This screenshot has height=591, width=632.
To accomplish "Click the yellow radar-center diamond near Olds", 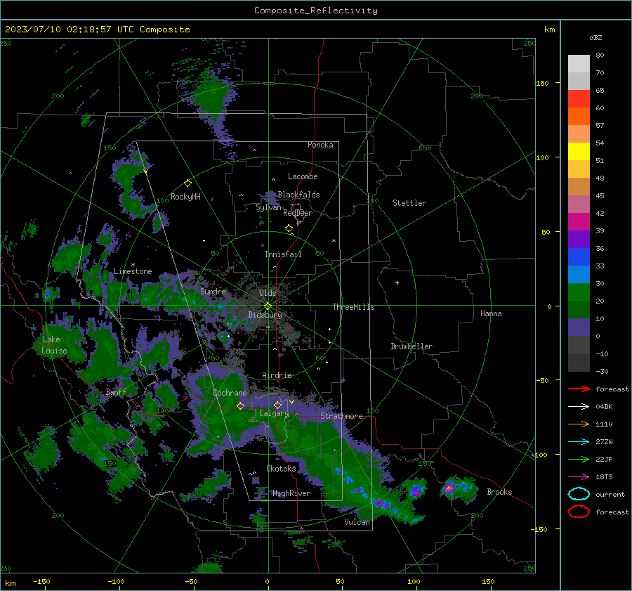I will [x=268, y=306].
